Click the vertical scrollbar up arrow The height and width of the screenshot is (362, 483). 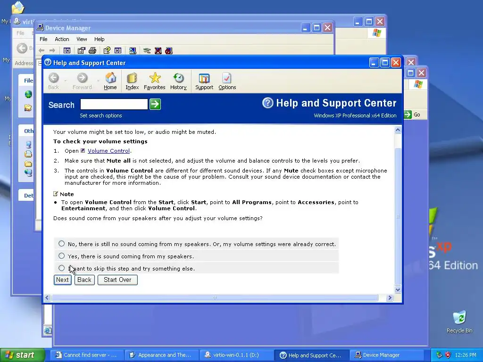[x=398, y=130]
